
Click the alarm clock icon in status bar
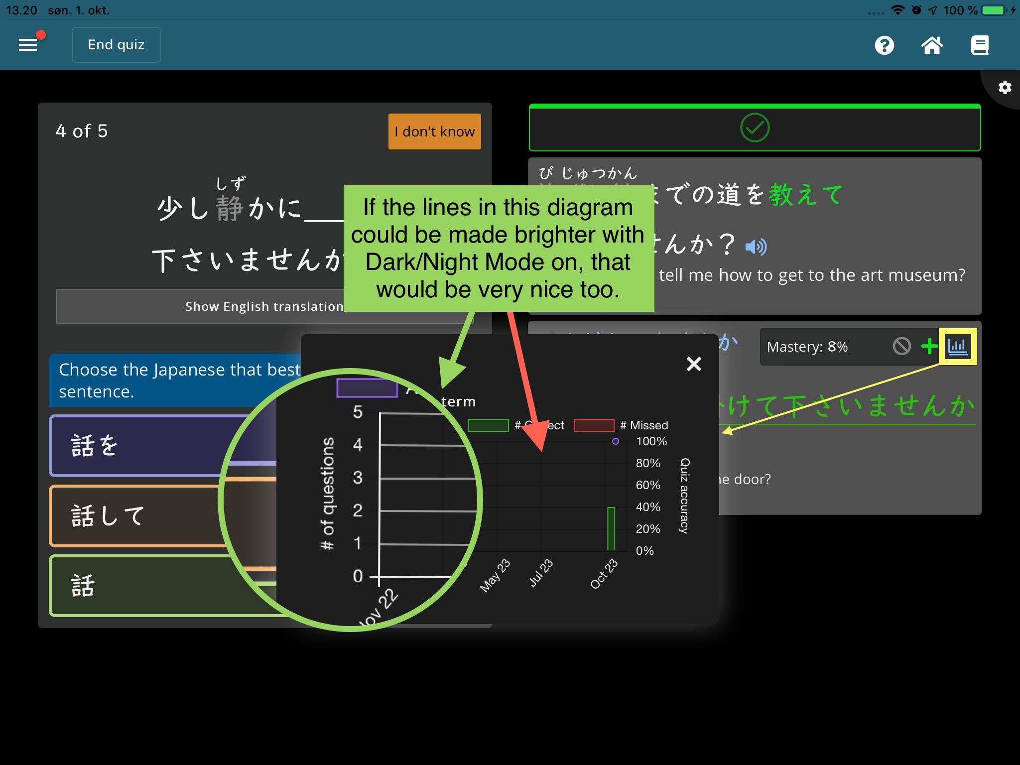click(916, 10)
